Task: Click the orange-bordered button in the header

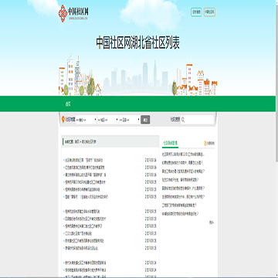Action: (209, 12)
